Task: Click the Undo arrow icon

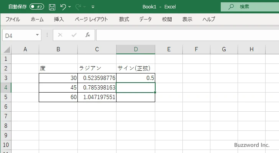Action: 63,7
